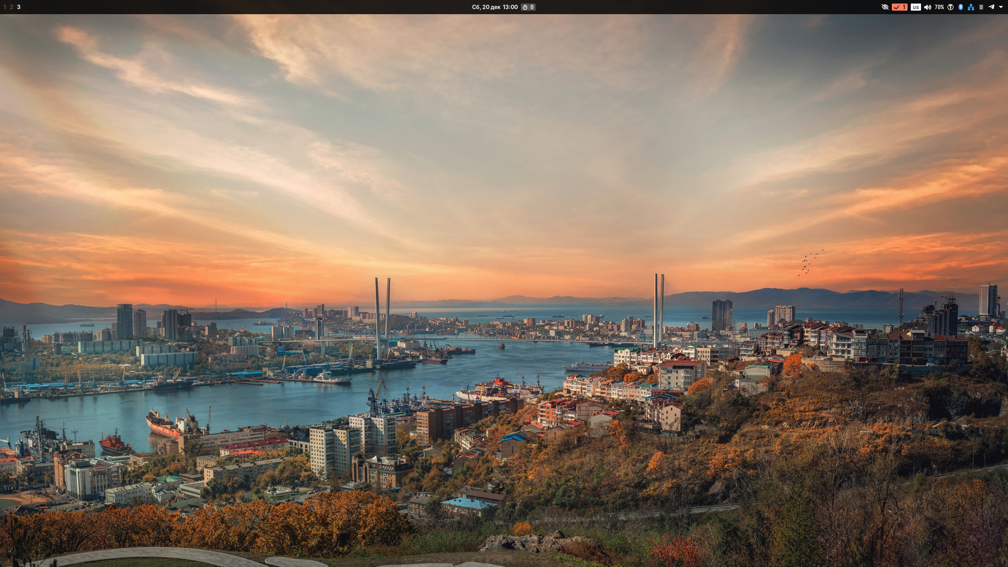
Task: Open red task counter showing 1
Action: pos(900,7)
